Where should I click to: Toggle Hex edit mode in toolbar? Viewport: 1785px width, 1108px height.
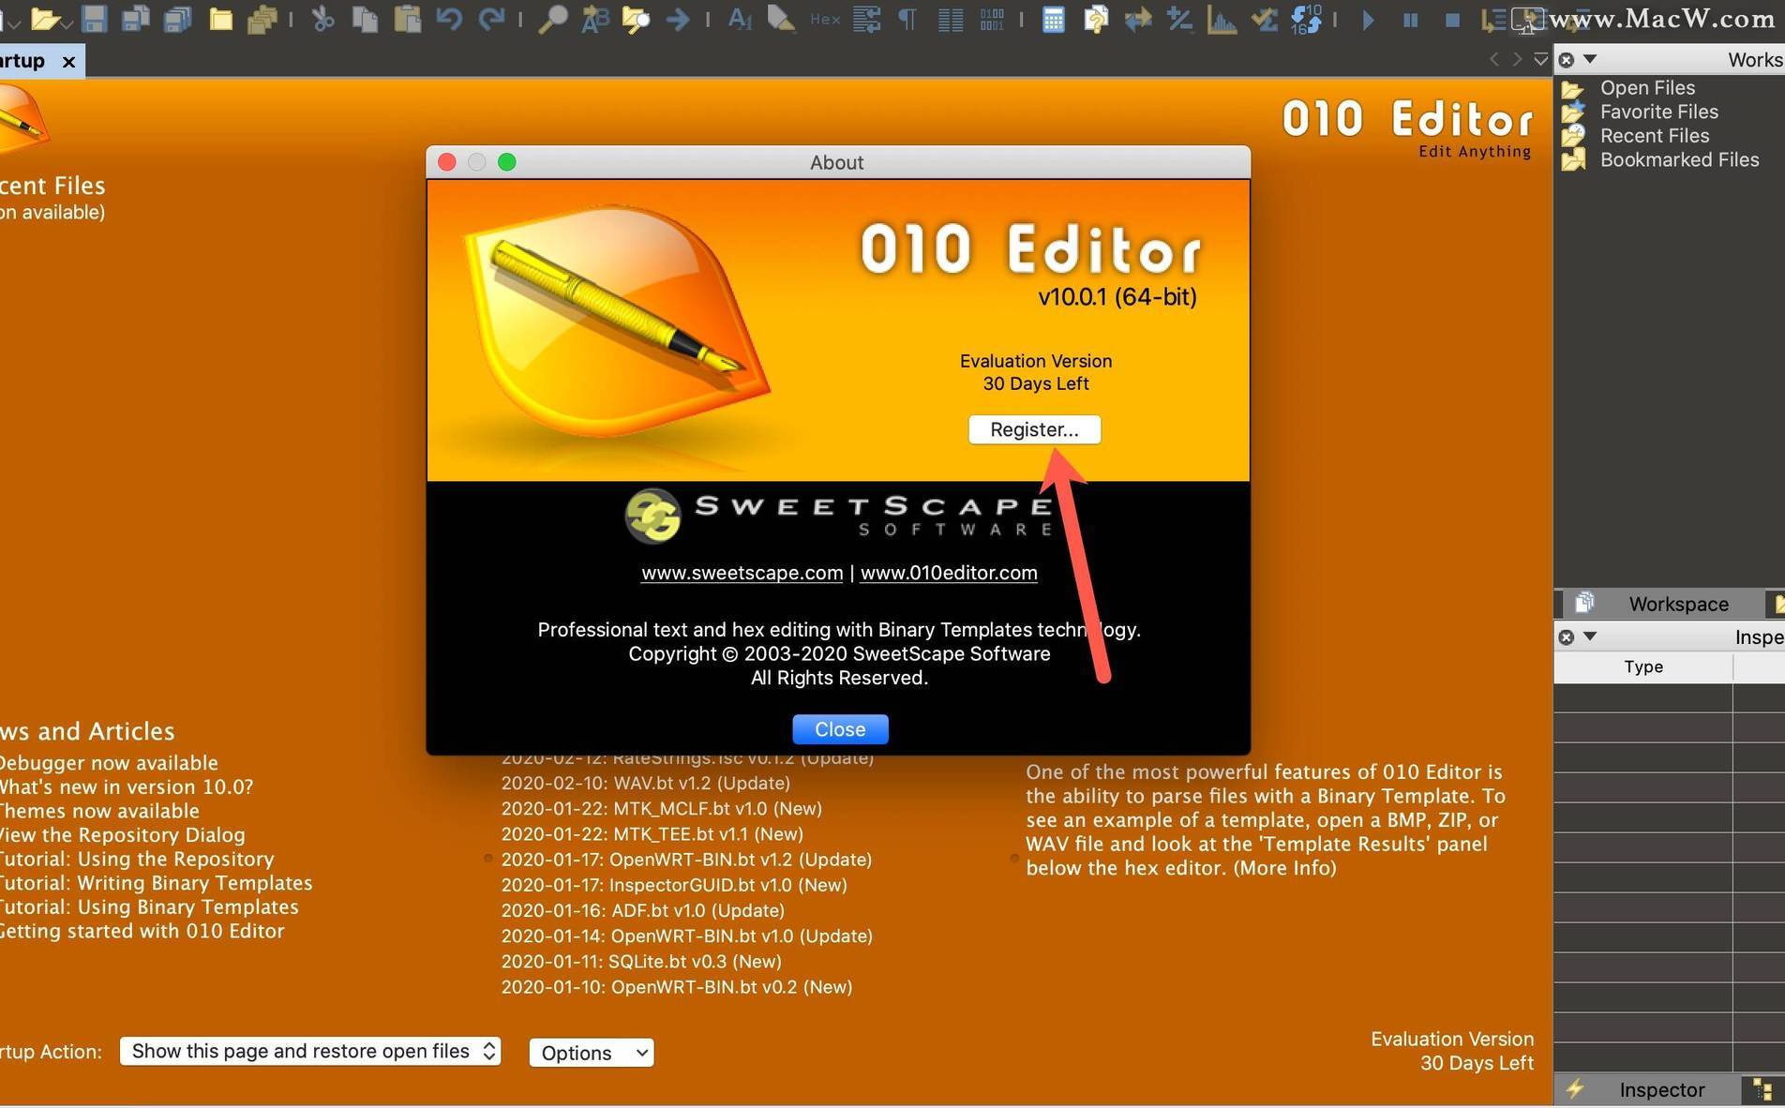[825, 19]
